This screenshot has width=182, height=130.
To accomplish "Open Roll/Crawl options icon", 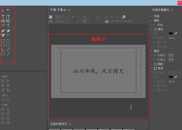I will (x=51, y=21).
